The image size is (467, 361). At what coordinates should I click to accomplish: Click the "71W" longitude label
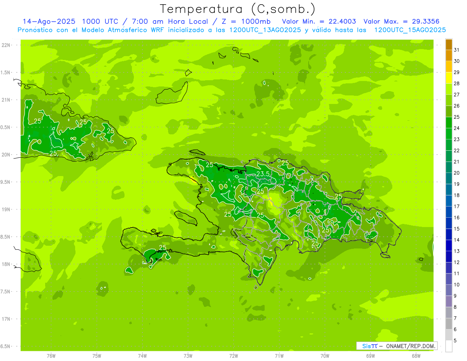[x=279, y=356]
